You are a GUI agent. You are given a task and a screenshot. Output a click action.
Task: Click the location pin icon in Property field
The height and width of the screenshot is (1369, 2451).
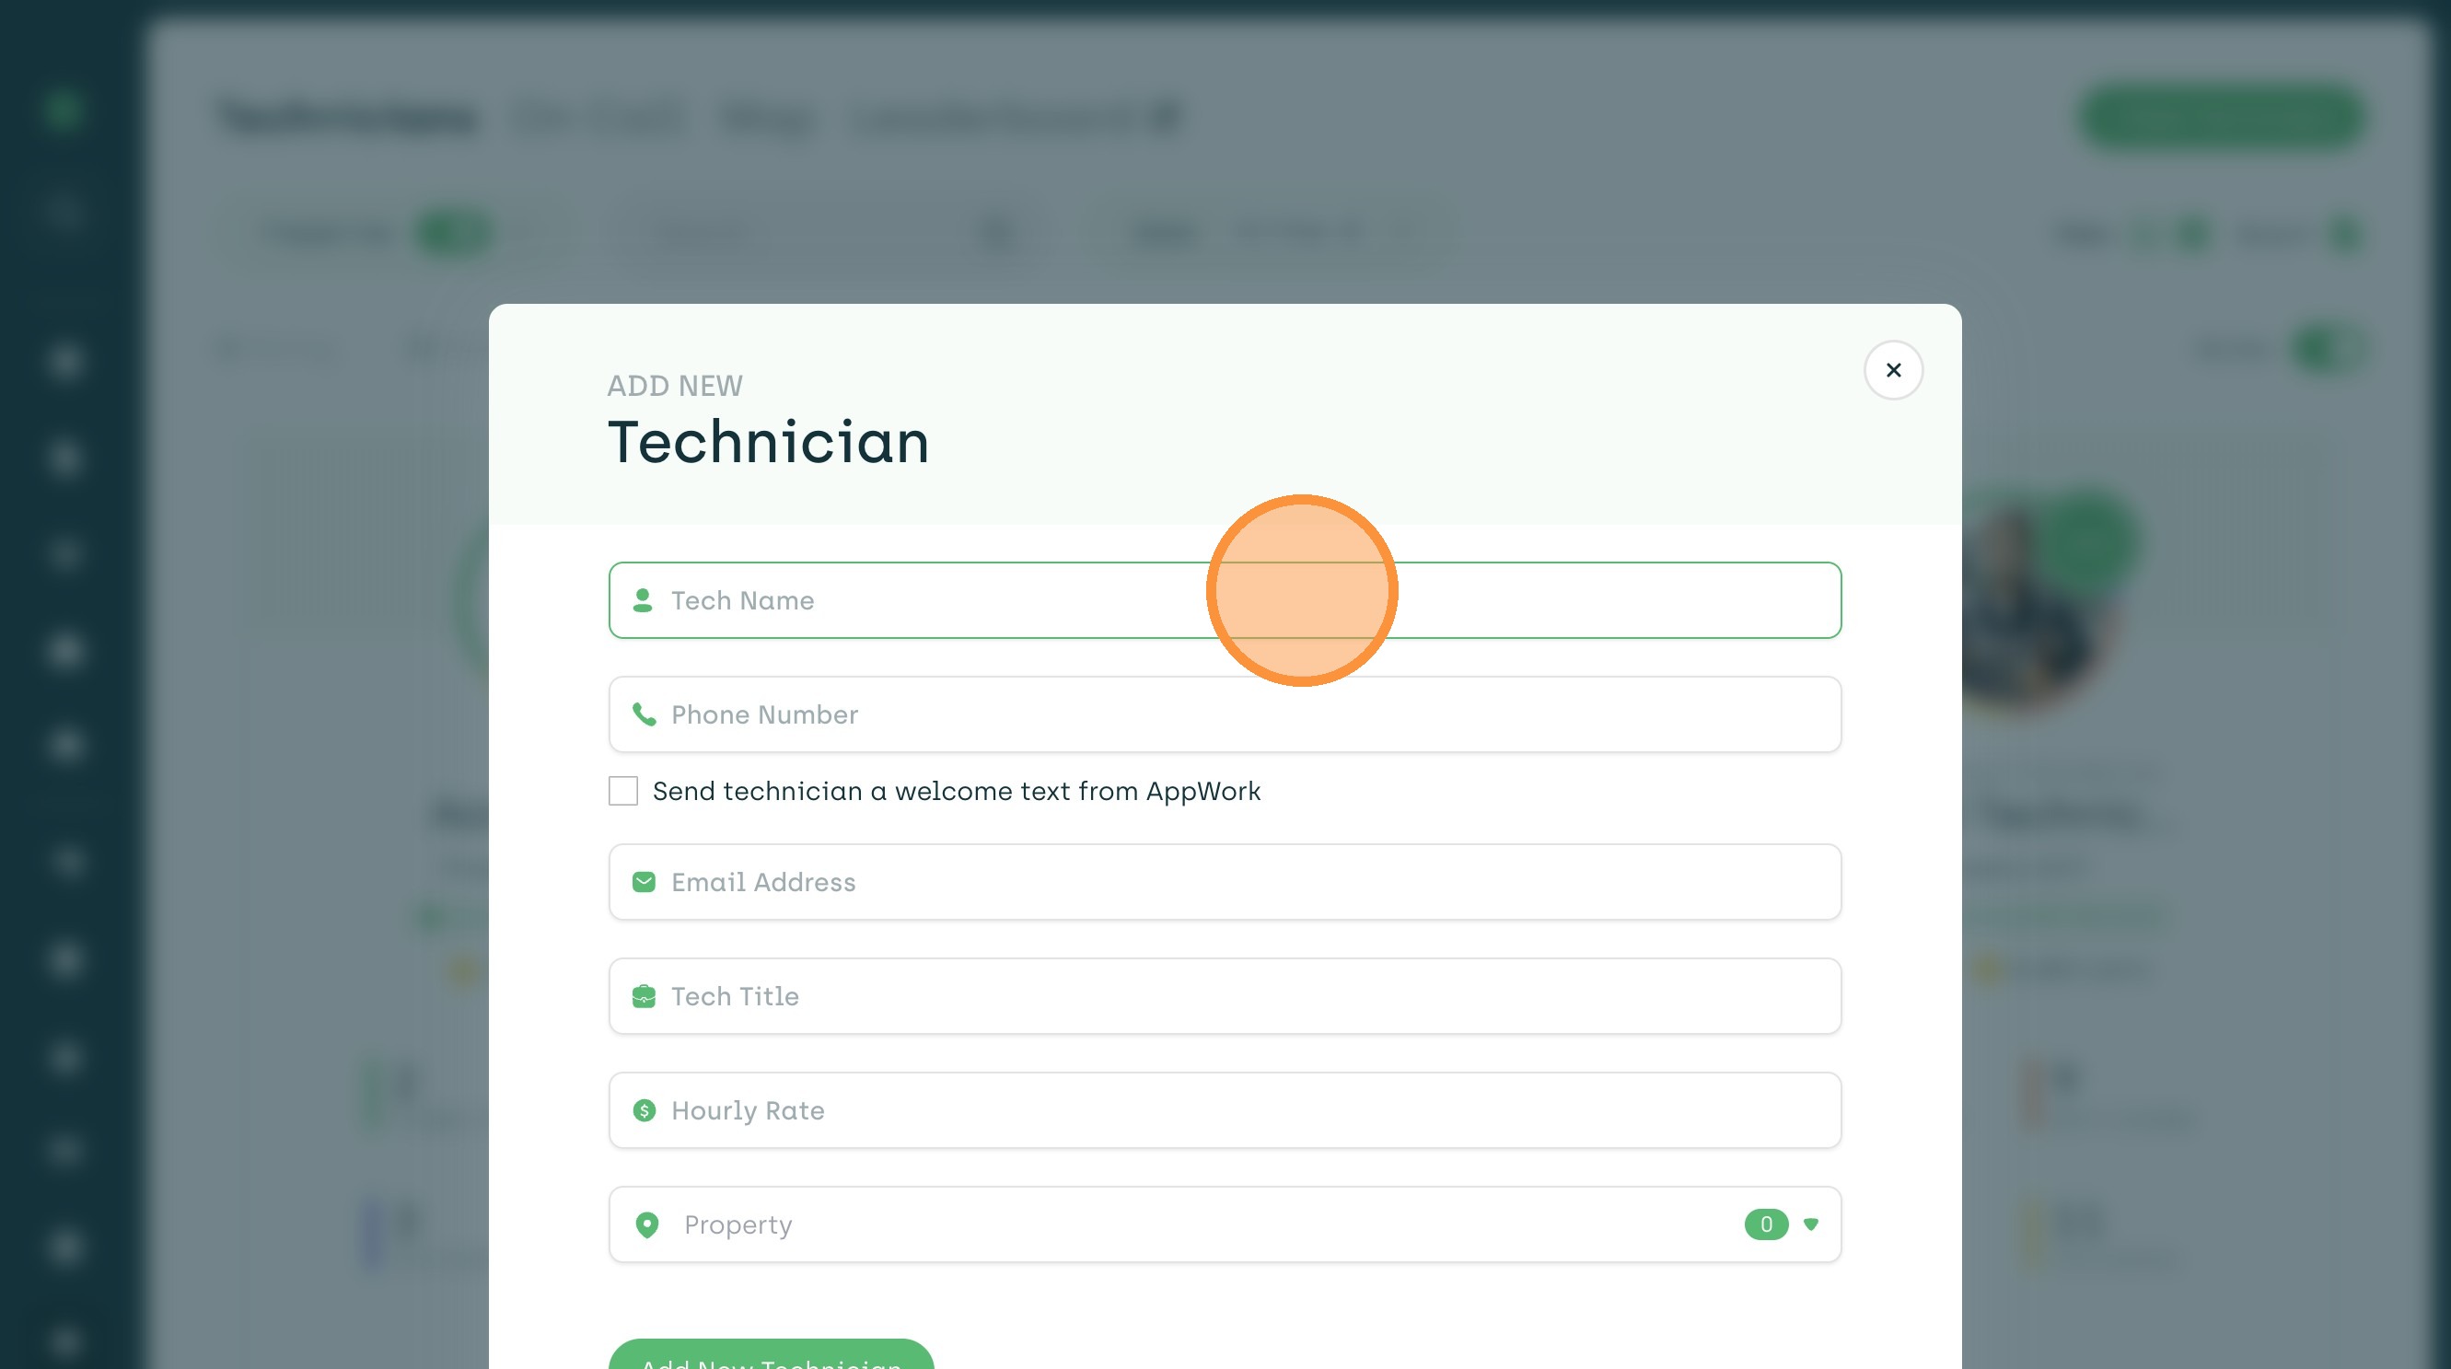pos(647,1224)
